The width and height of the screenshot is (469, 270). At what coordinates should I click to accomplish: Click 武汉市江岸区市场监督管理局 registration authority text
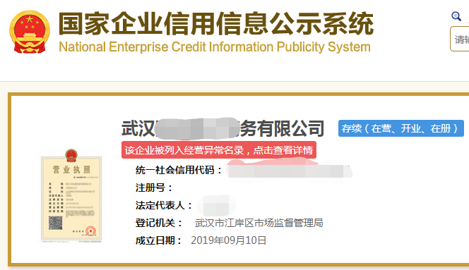pos(259,223)
